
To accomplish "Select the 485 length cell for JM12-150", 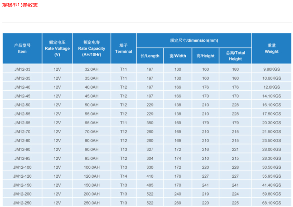I will [x=150, y=185].
